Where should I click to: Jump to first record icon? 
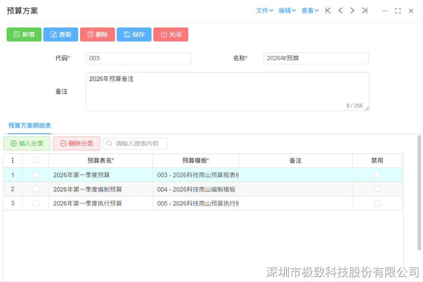(x=328, y=10)
